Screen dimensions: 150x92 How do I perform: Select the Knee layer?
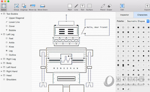[11, 47]
